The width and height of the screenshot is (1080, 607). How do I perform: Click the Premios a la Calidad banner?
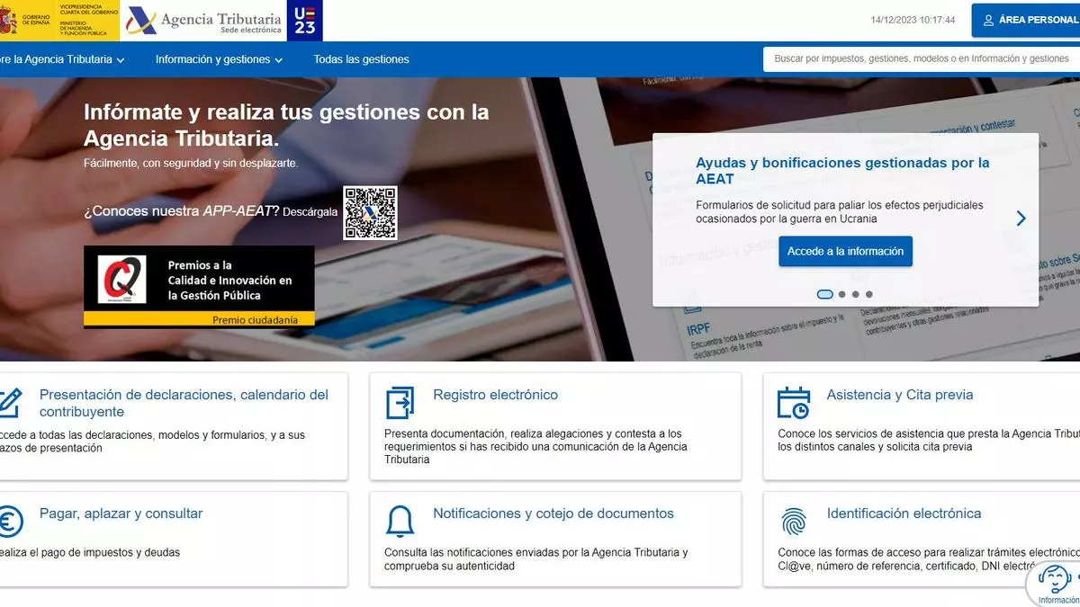(199, 286)
